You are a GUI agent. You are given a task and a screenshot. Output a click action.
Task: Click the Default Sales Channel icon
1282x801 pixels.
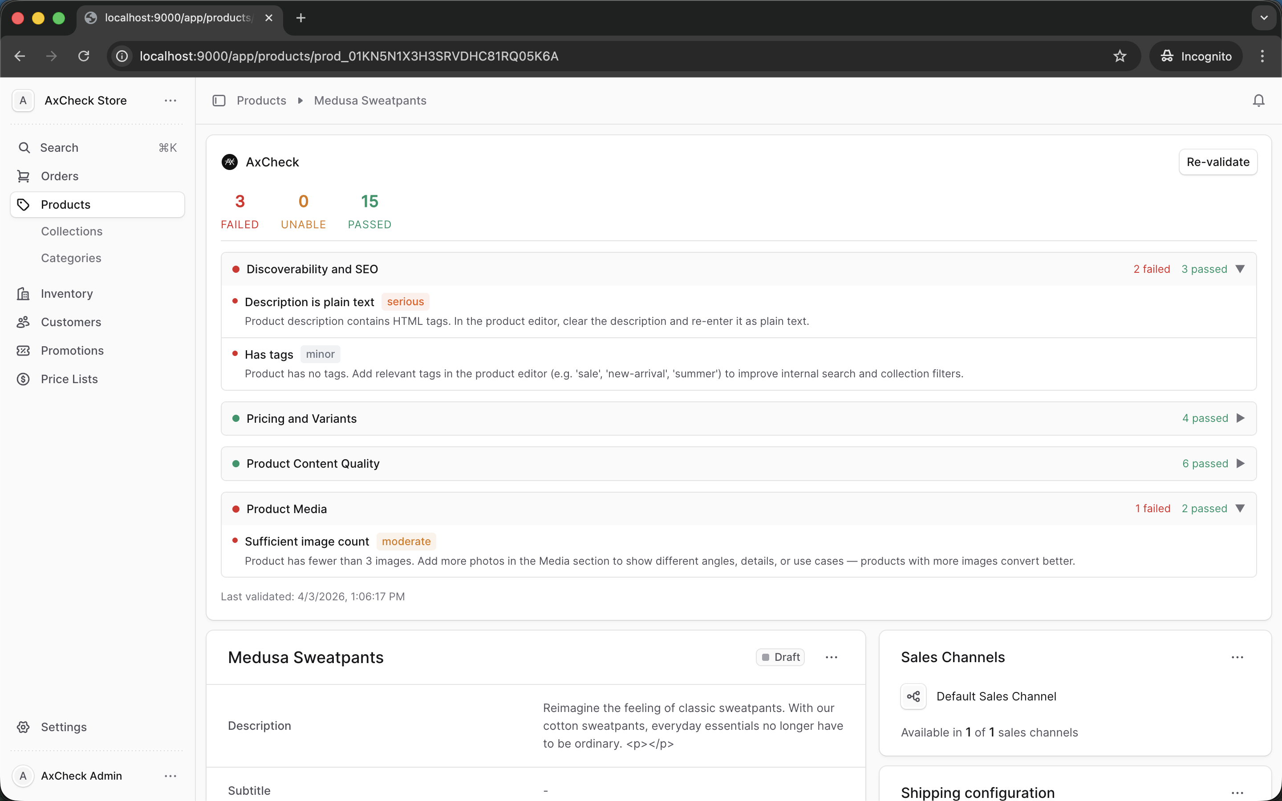pyautogui.click(x=913, y=696)
